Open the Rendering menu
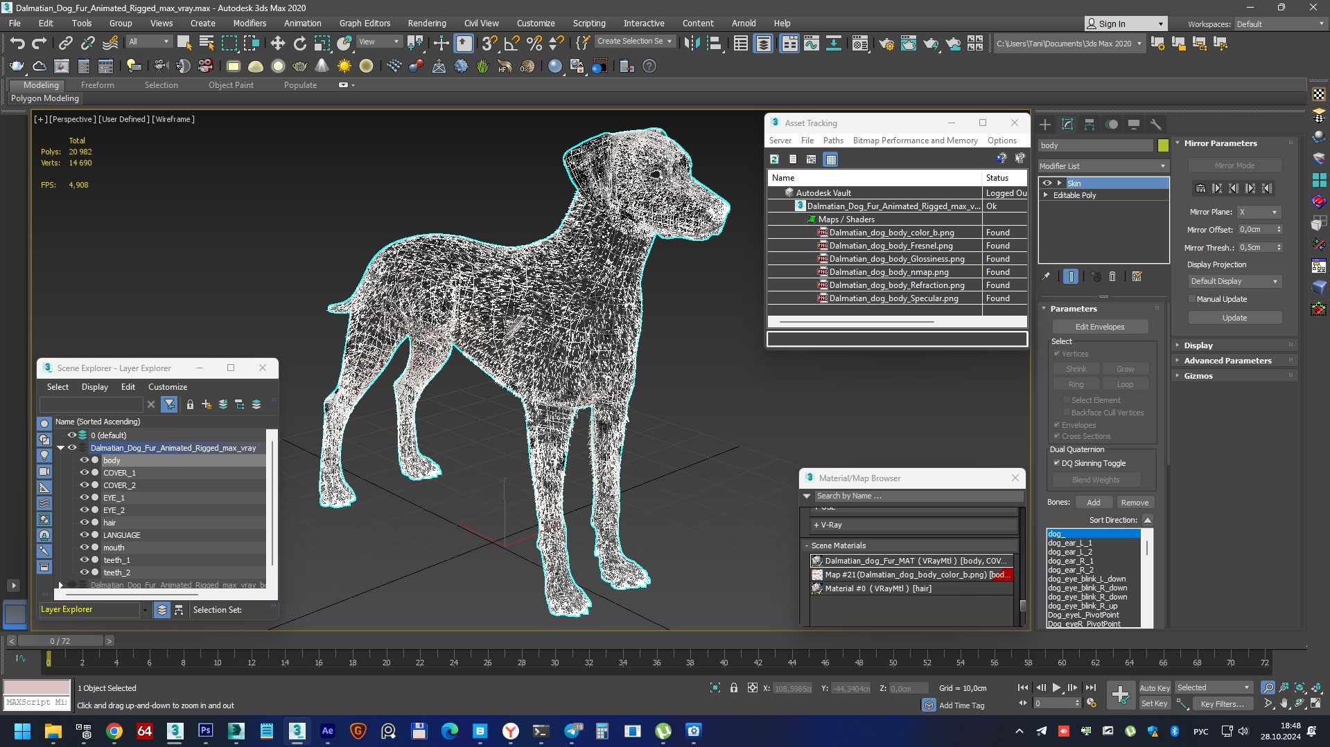This screenshot has height=747, width=1330. point(426,23)
